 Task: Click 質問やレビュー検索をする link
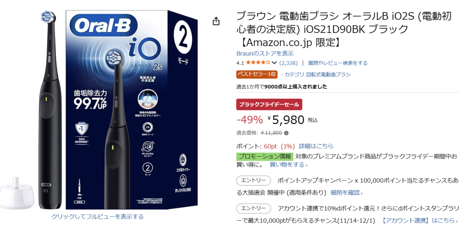click(x=338, y=63)
